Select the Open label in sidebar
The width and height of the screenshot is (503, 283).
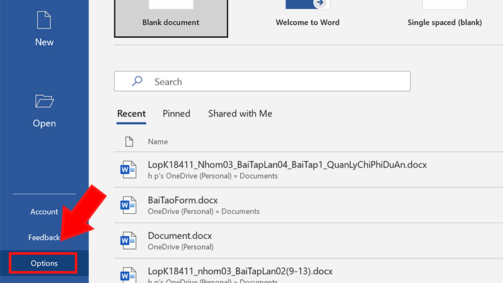(44, 123)
